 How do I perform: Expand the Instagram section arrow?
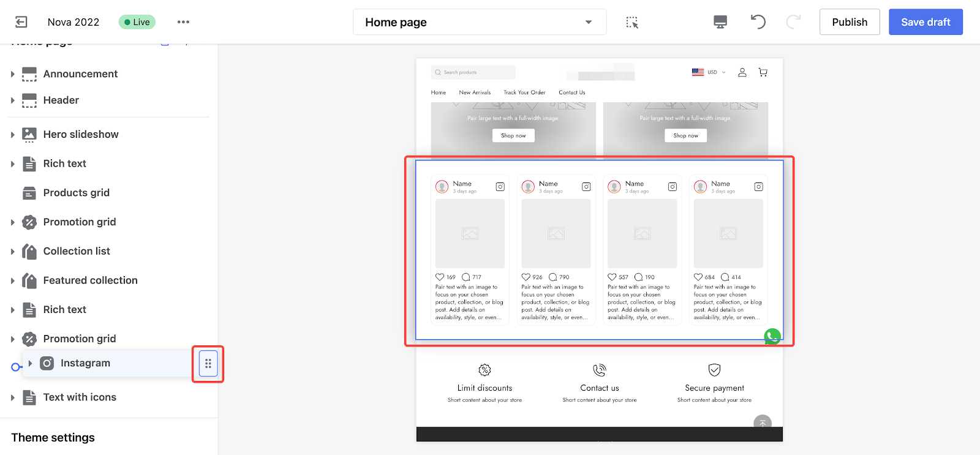30,363
